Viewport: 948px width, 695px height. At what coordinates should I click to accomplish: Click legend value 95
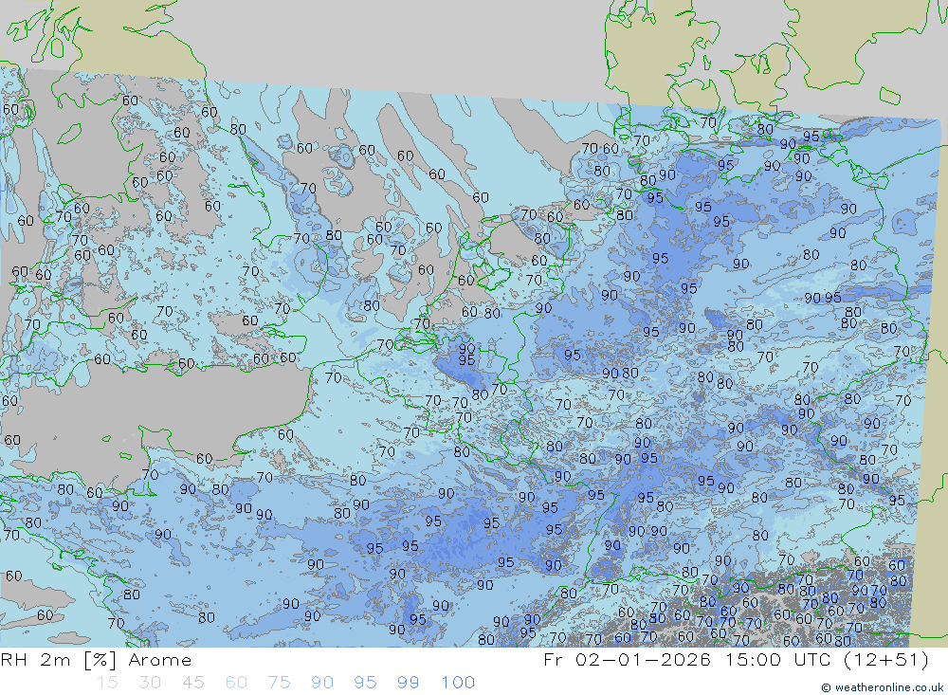(366, 683)
